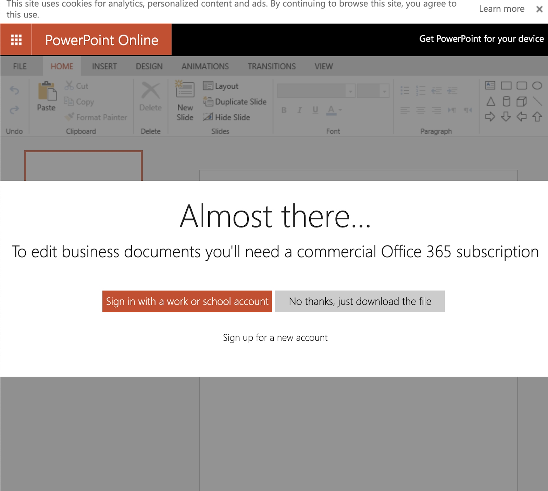
Task: Open the slide Layout options
Action: click(x=221, y=86)
